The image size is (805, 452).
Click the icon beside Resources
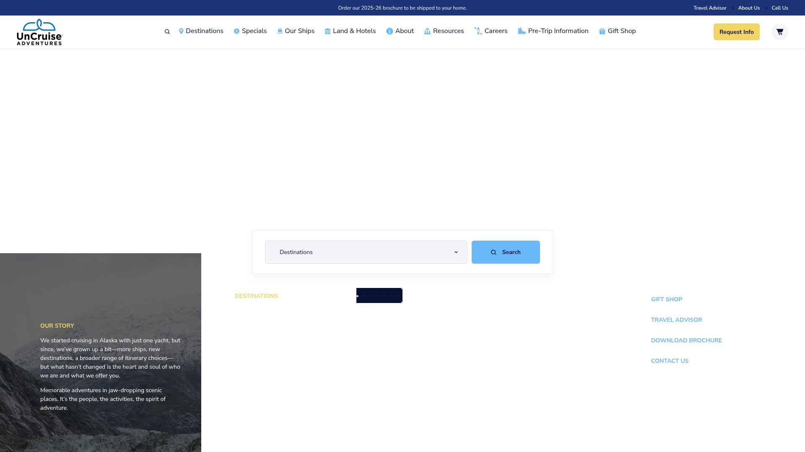(427, 31)
